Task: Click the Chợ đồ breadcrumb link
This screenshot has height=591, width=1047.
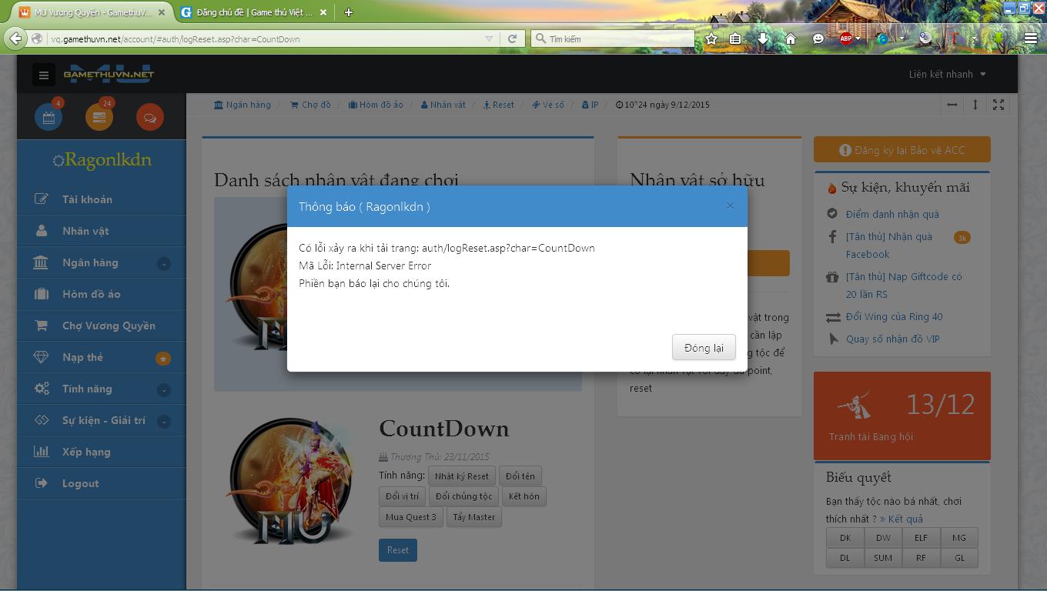Action: 310,105
